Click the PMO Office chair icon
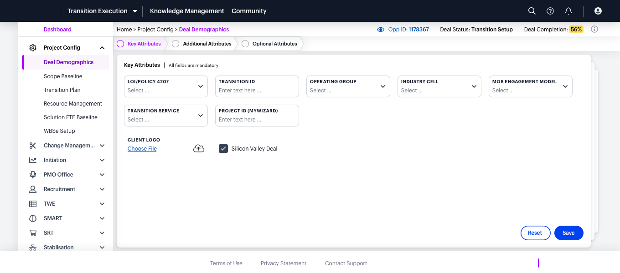Screen dimensions: 620x273 pyautogui.click(x=33, y=175)
